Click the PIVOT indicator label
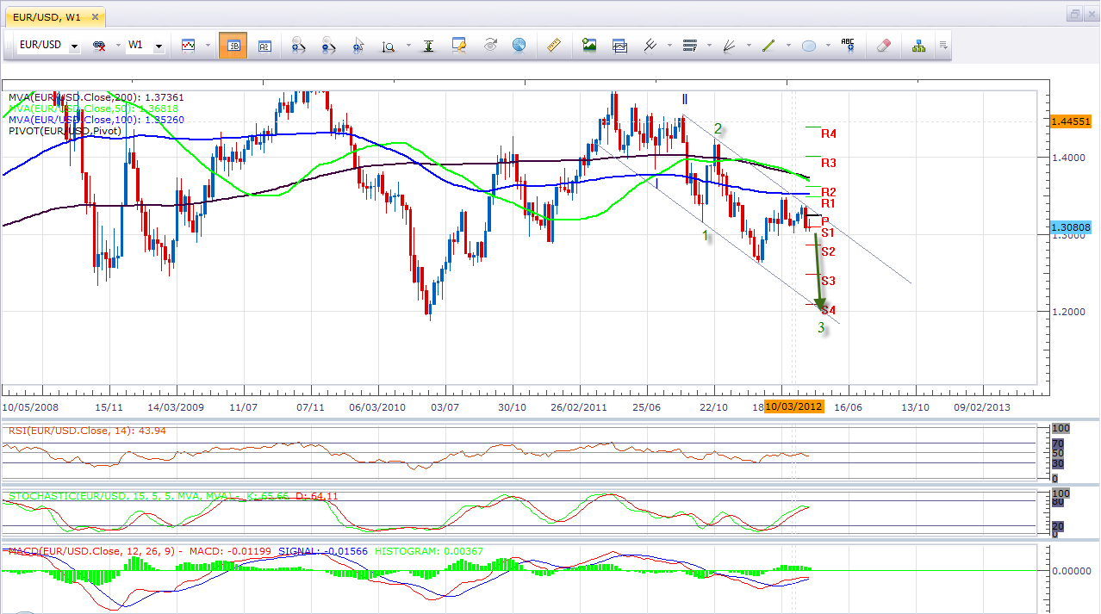The height and width of the screenshot is (614, 1101). [x=65, y=131]
